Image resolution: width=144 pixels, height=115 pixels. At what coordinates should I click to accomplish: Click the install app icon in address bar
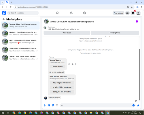point(128,7)
